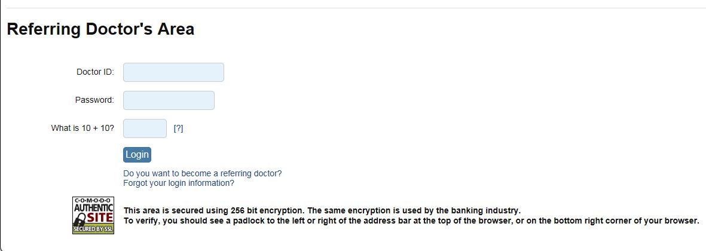Click the 'Doctor ID:' label
The width and height of the screenshot is (706, 251).
click(x=95, y=72)
